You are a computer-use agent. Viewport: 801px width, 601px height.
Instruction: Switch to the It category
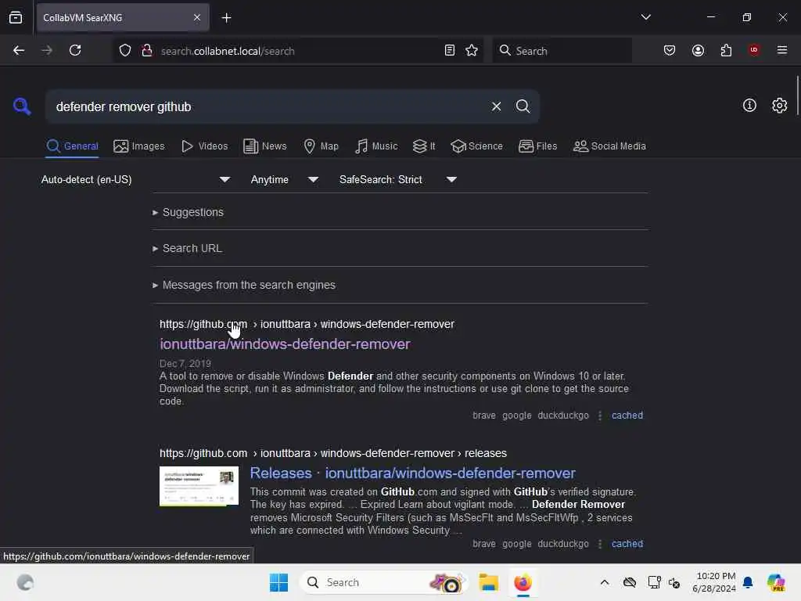(423, 146)
